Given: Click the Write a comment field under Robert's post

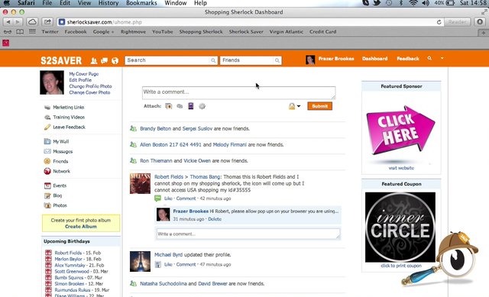Looking at the screenshot, I should click(248, 234).
